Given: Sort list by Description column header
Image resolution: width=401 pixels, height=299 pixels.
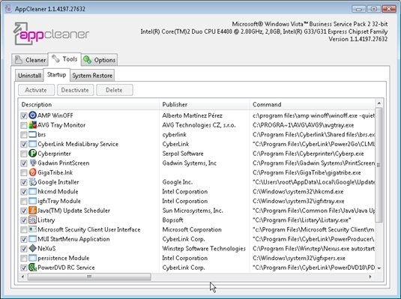Looking at the screenshot, I should (88, 104).
